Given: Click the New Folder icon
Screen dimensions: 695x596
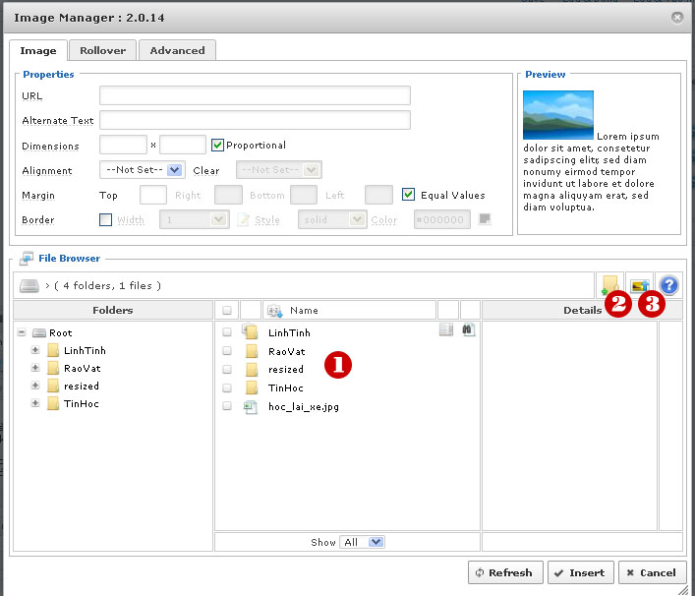Looking at the screenshot, I should click(610, 285).
